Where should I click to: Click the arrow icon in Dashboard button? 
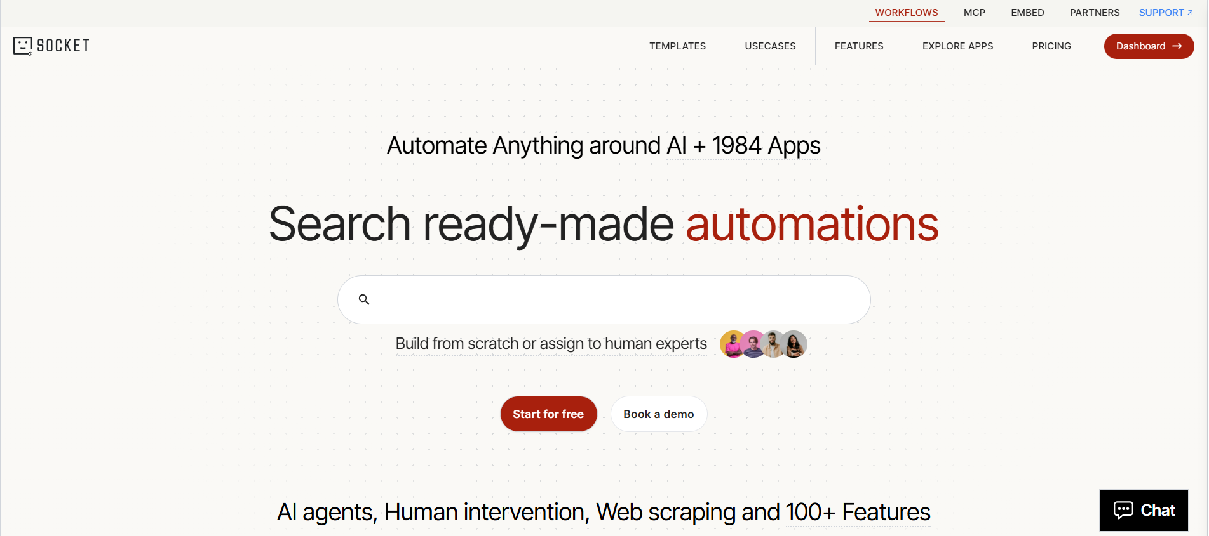coord(1177,46)
